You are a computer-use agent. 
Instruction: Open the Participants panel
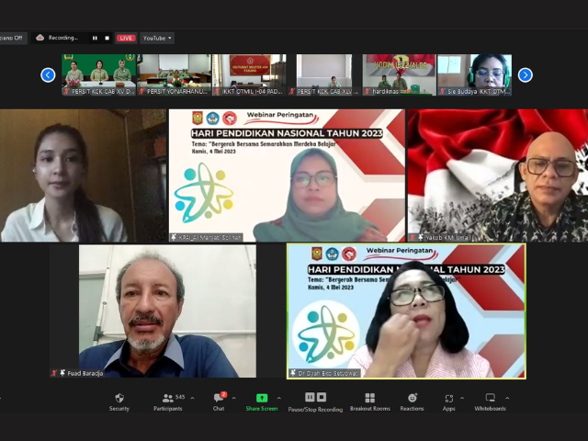(x=167, y=401)
